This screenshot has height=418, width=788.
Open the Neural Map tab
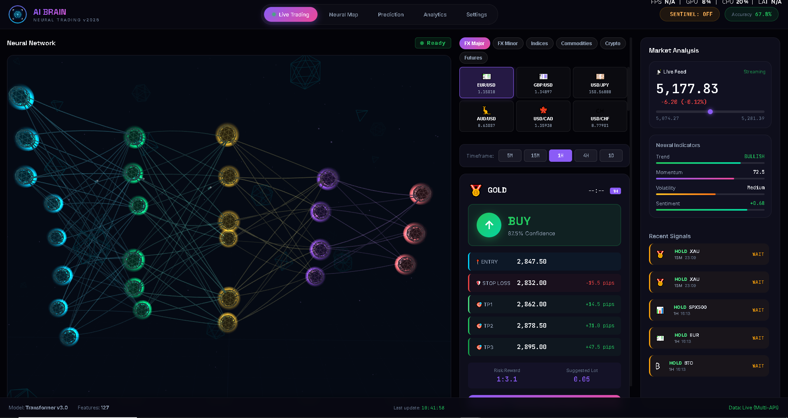tap(343, 15)
